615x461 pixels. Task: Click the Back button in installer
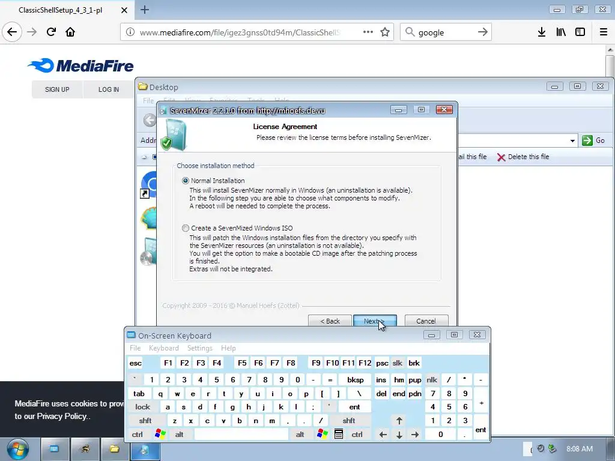click(330, 321)
